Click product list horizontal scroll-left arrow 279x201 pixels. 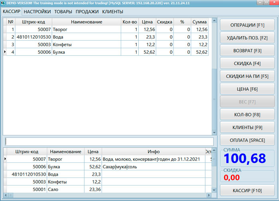coord(6,195)
